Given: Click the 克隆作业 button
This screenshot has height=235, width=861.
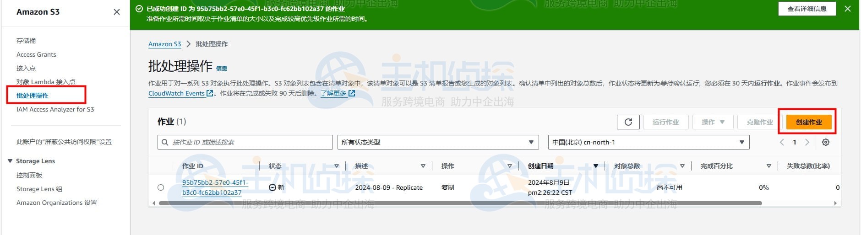Looking at the screenshot, I should pyautogui.click(x=760, y=122).
